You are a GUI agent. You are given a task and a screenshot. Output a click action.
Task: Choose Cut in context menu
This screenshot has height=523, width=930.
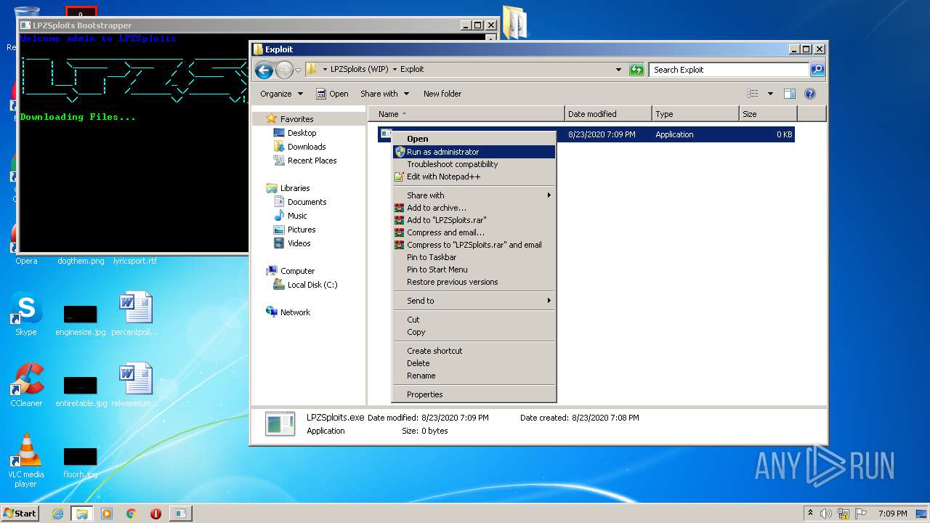point(474,320)
